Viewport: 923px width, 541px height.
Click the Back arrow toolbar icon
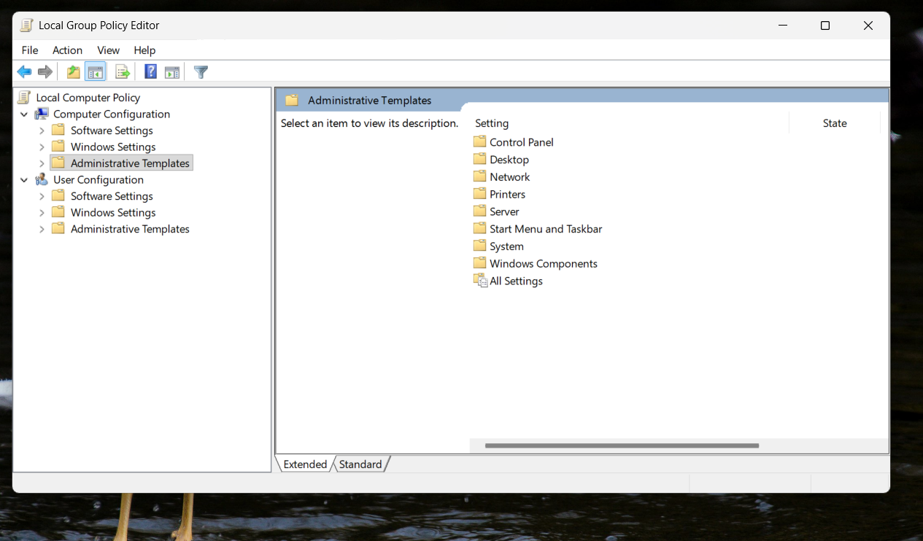(x=25, y=71)
